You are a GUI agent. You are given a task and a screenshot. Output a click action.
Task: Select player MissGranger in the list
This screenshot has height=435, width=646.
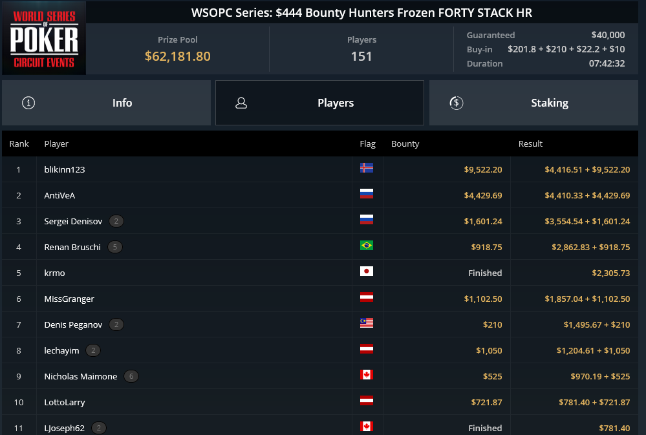coord(69,299)
